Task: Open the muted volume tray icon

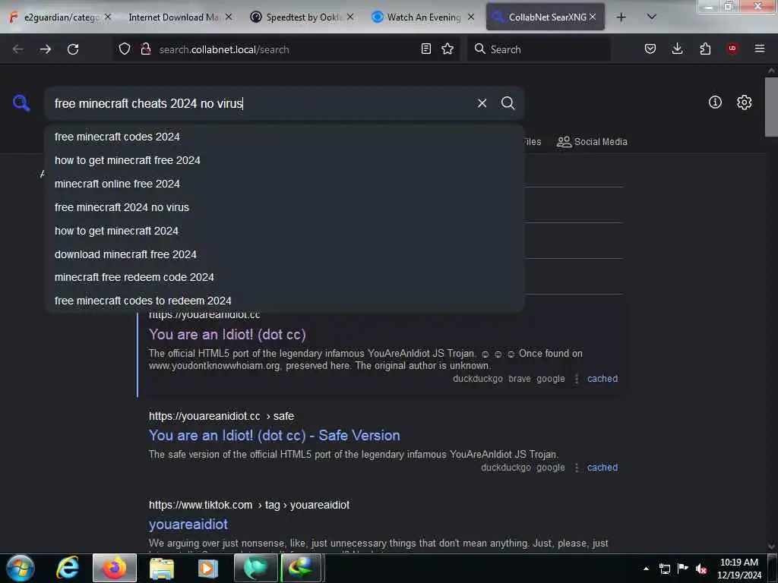Action: 701,569
